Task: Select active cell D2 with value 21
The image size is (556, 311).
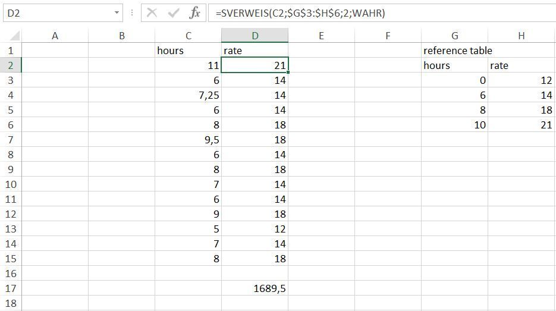Action: click(x=255, y=65)
